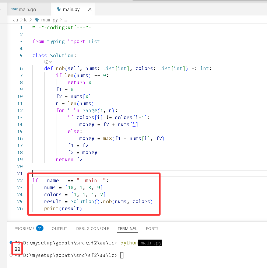Click the highlighted 'main.py' in terminal command
Image resolution: width=267 pixels, height=268 pixels.
coord(150,243)
